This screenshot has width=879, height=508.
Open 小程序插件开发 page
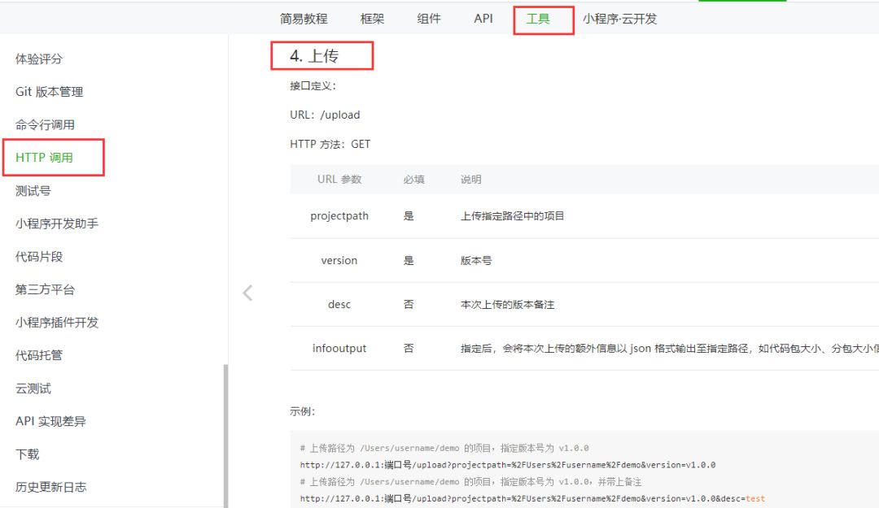click(57, 323)
